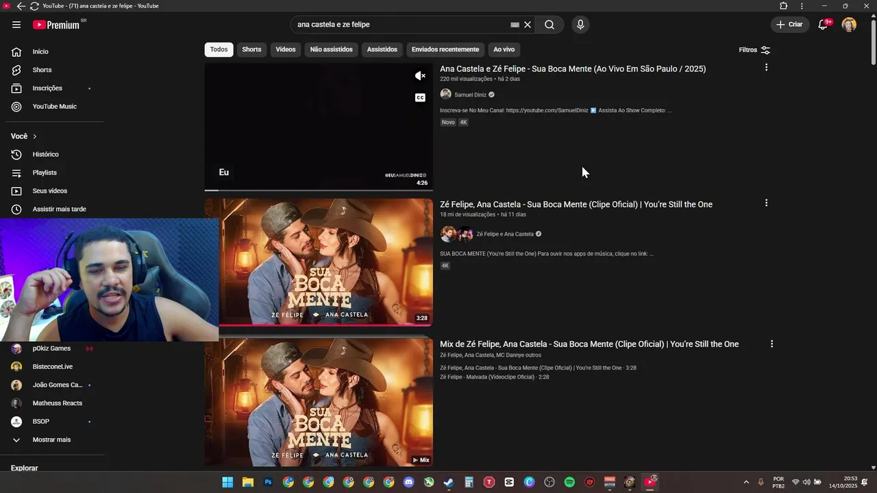The width and height of the screenshot is (877, 493).
Task: Start voice search with the microphone
Action: [x=580, y=25]
